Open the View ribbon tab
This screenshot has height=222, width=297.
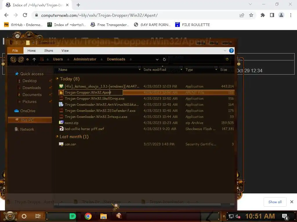tap(65, 51)
